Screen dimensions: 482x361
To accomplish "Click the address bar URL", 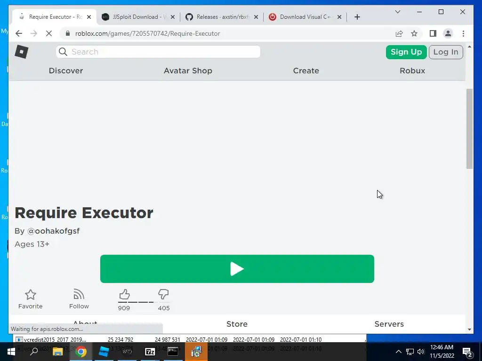I will (147, 33).
